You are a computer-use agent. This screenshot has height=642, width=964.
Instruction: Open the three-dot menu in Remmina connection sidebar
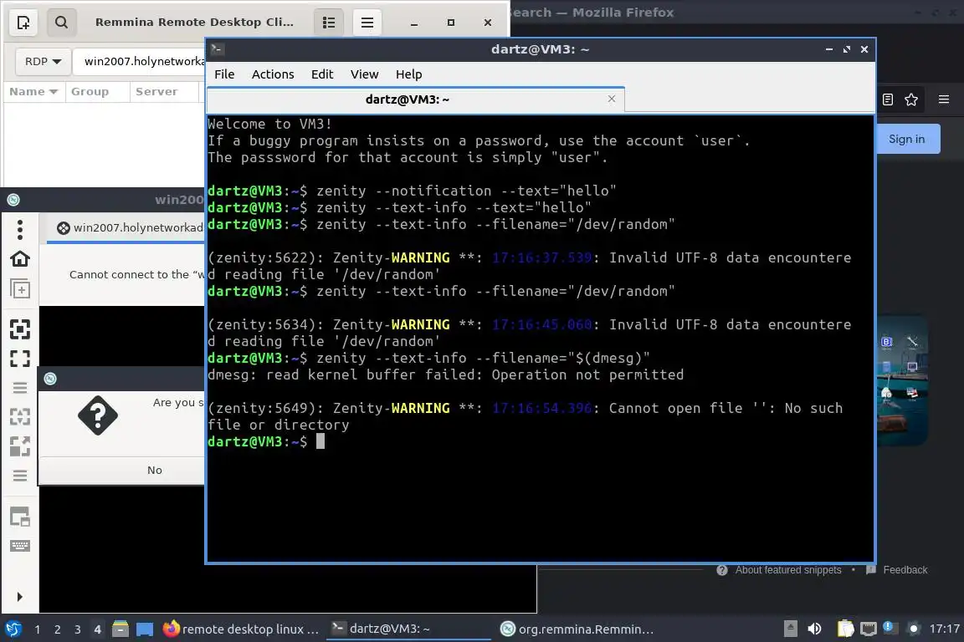tap(20, 230)
